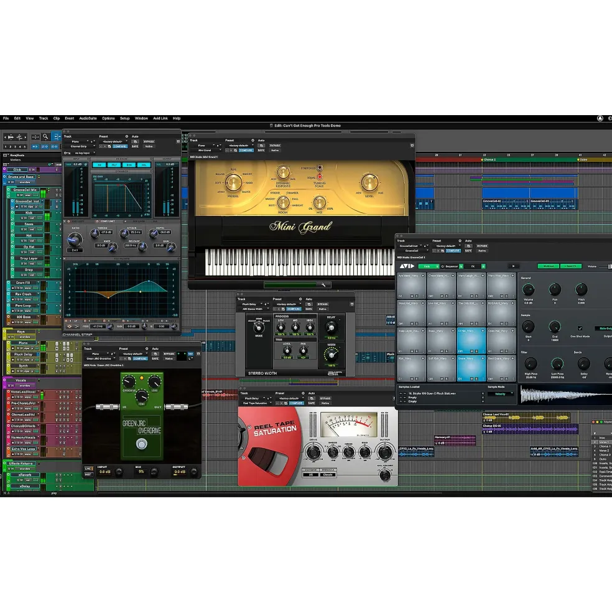This screenshot has width=612, height=613.
Task: Click Mini Grand Level knob
Action: 369,182
